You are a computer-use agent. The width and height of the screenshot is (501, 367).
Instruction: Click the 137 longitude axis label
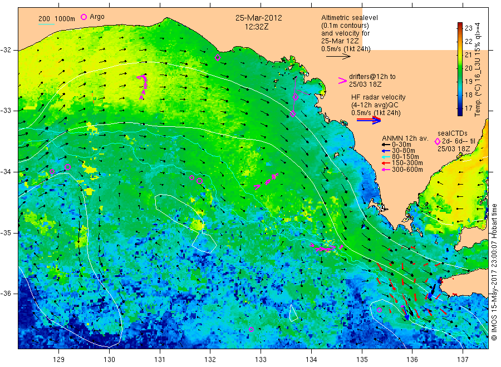point(463,360)
